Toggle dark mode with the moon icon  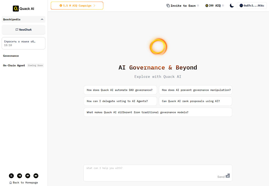tap(232, 6)
